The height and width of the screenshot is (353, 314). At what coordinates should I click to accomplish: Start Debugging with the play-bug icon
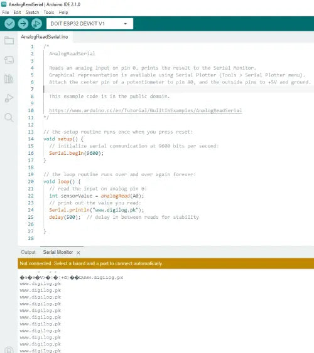(x=36, y=24)
